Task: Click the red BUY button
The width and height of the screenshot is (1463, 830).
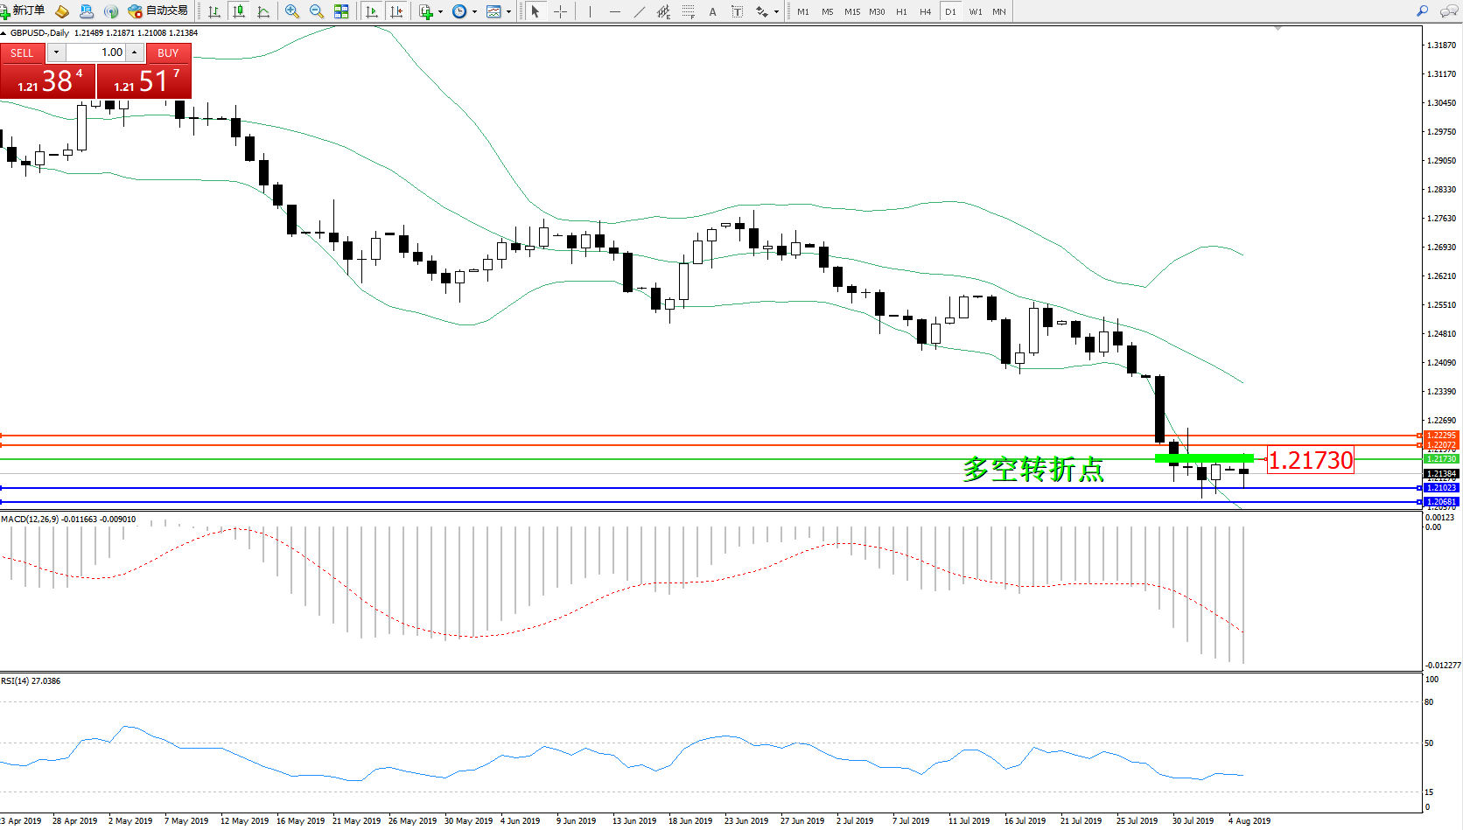Action: point(168,52)
